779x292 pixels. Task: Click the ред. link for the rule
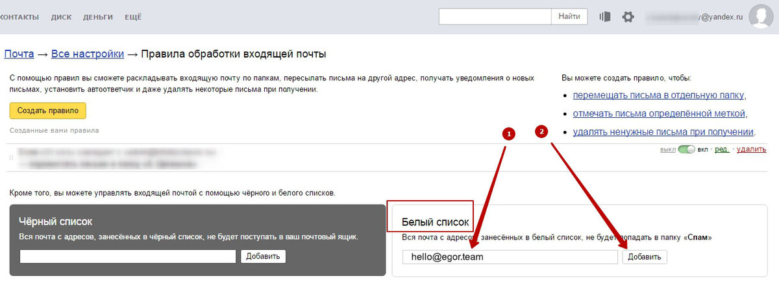tap(722, 150)
